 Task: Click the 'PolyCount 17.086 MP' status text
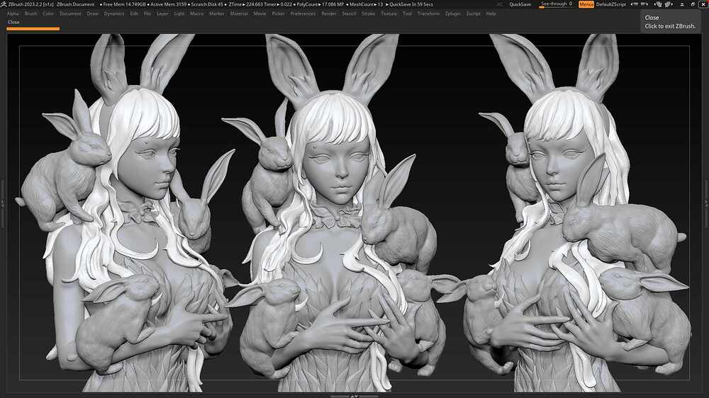[319, 4]
